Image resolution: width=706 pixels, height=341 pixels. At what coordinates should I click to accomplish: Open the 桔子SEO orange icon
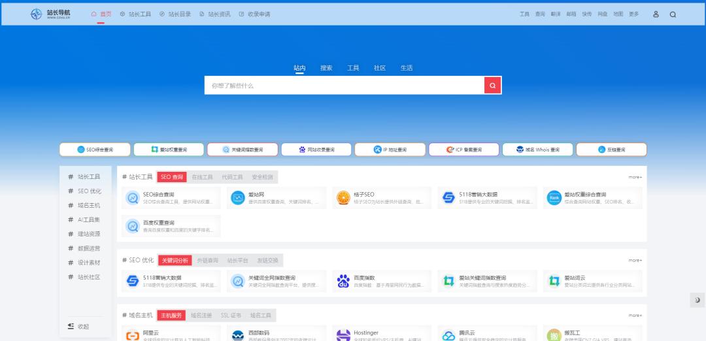tap(343, 198)
